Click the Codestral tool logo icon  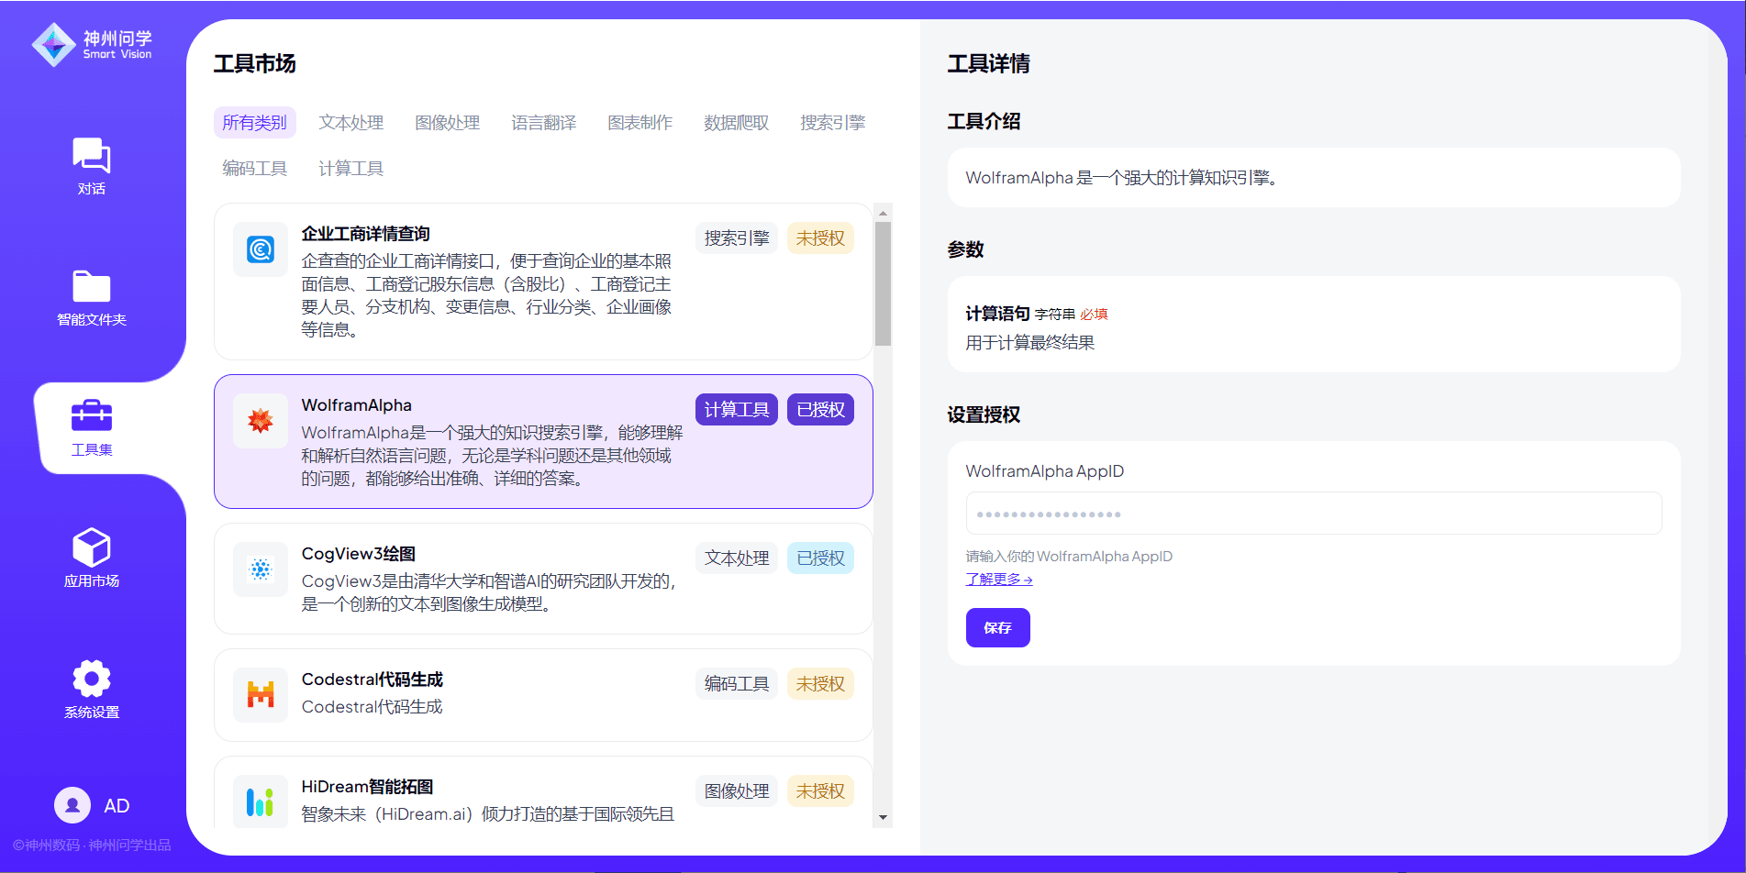pyautogui.click(x=261, y=695)
